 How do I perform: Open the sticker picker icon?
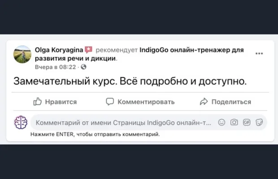click(259, 122)
